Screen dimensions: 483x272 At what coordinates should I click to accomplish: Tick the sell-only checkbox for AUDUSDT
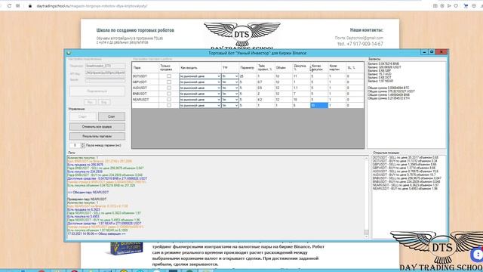[169, 88]
